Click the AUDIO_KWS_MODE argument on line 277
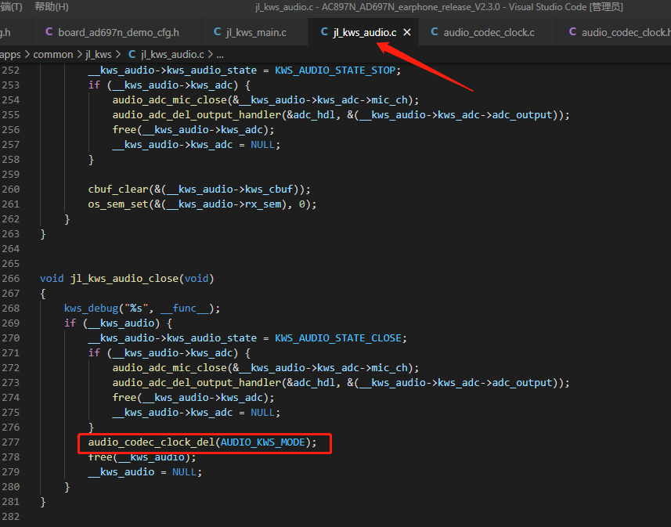 [x=263, y=442]
